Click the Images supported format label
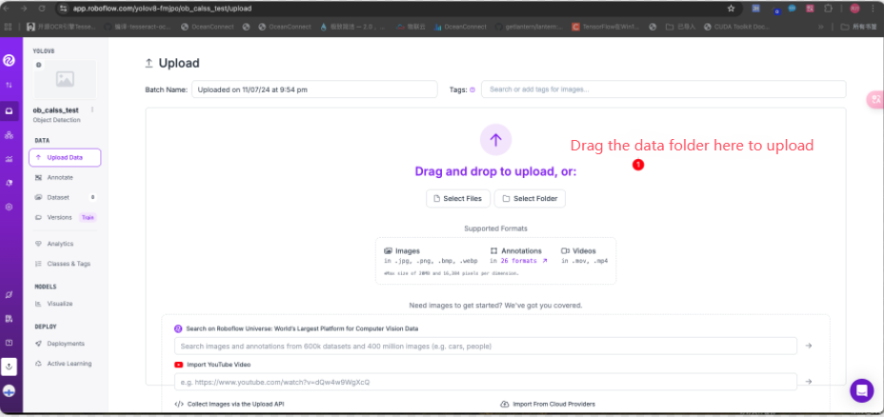The height and width of the screenshot is (417, 884). [x=402, y=250]
